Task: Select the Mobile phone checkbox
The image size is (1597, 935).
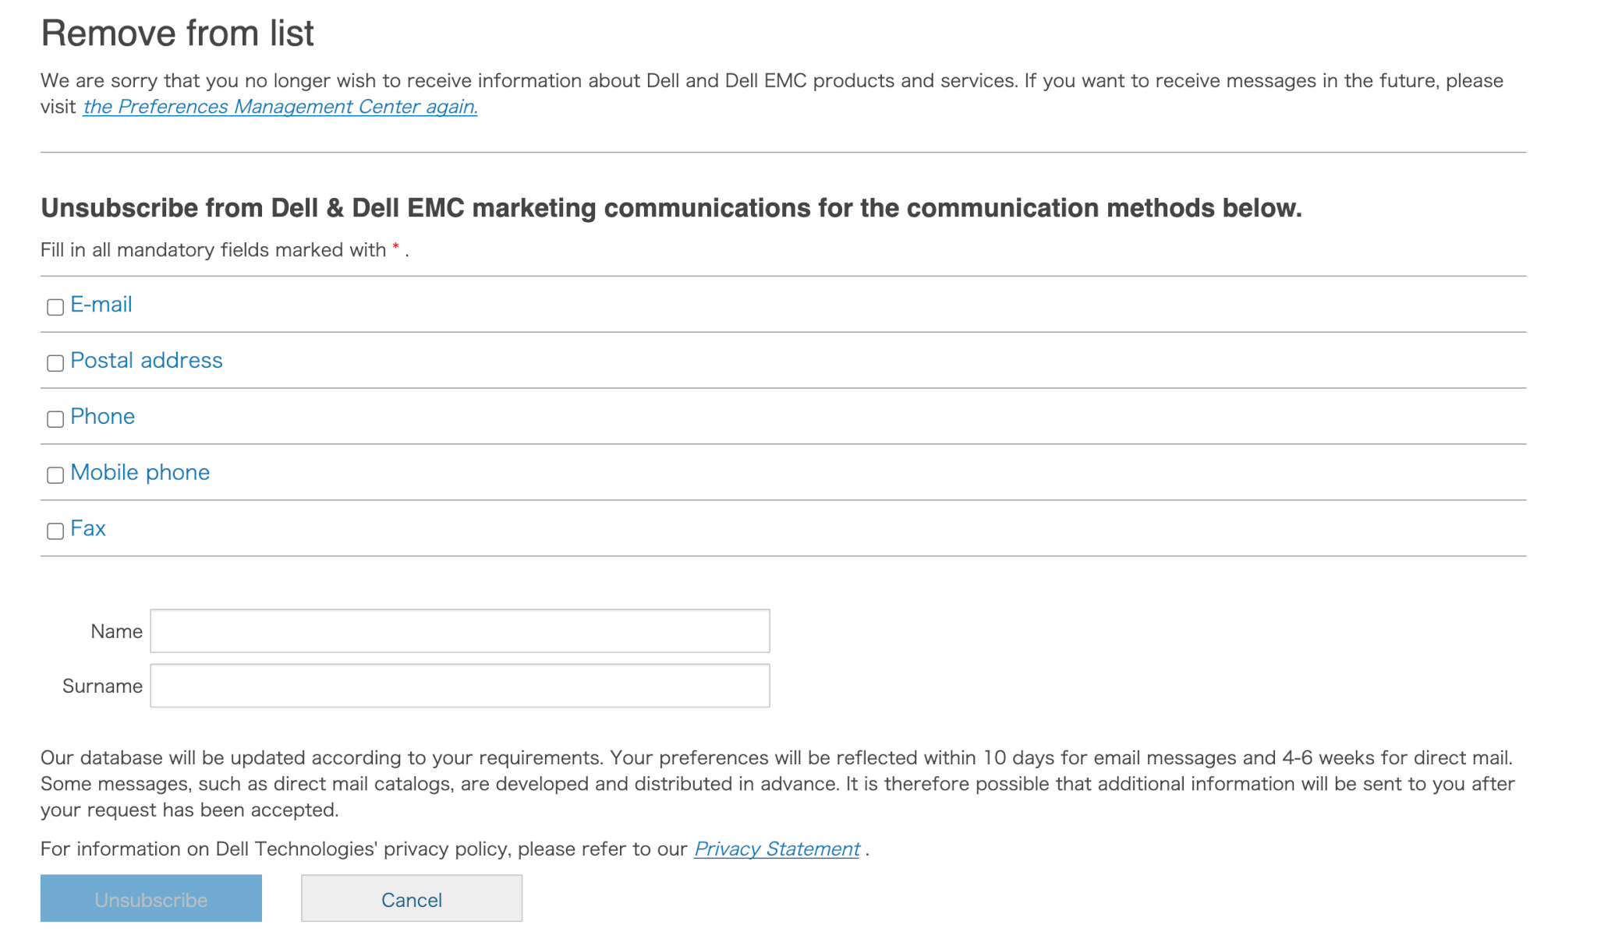Action: point(55,475)
